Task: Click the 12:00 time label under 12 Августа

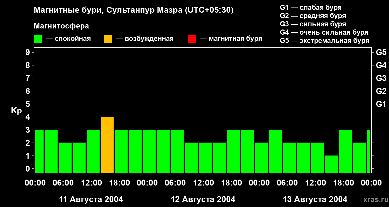Action: click(x=203, y=183)
